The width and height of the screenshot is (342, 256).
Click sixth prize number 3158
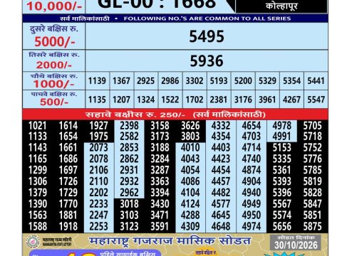160,126
